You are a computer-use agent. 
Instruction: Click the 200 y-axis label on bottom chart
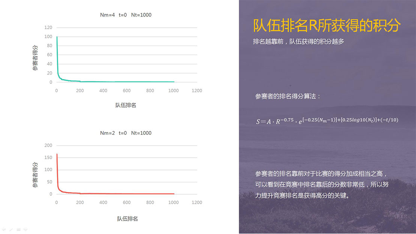[x=48, y=145]
